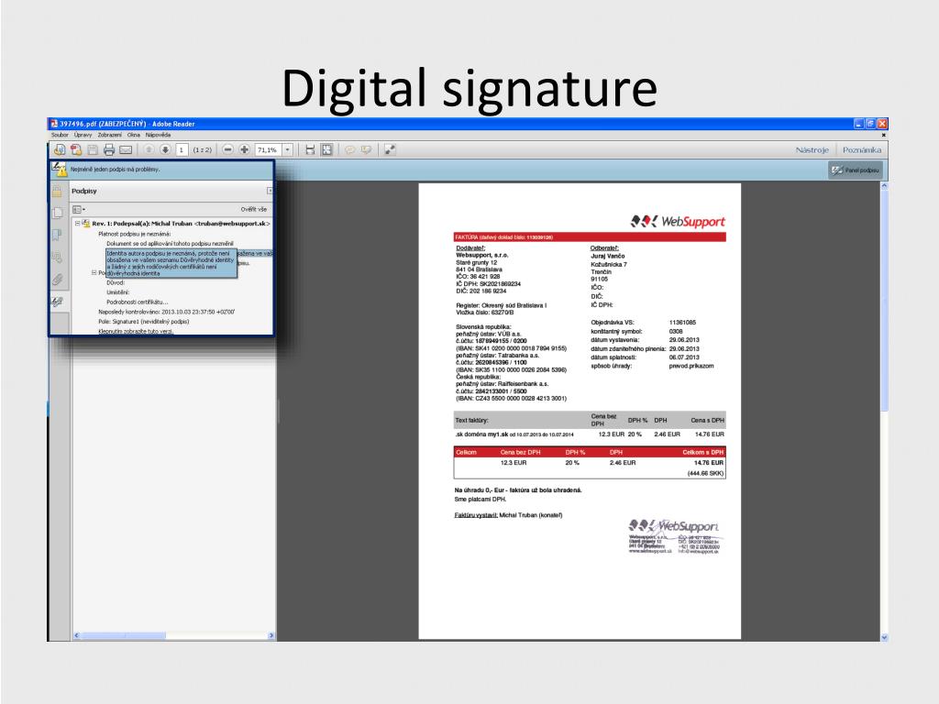939x704 pixels.
Task: Open Podrobnosti certifikátu link
Action: click(x=138, y=302)
